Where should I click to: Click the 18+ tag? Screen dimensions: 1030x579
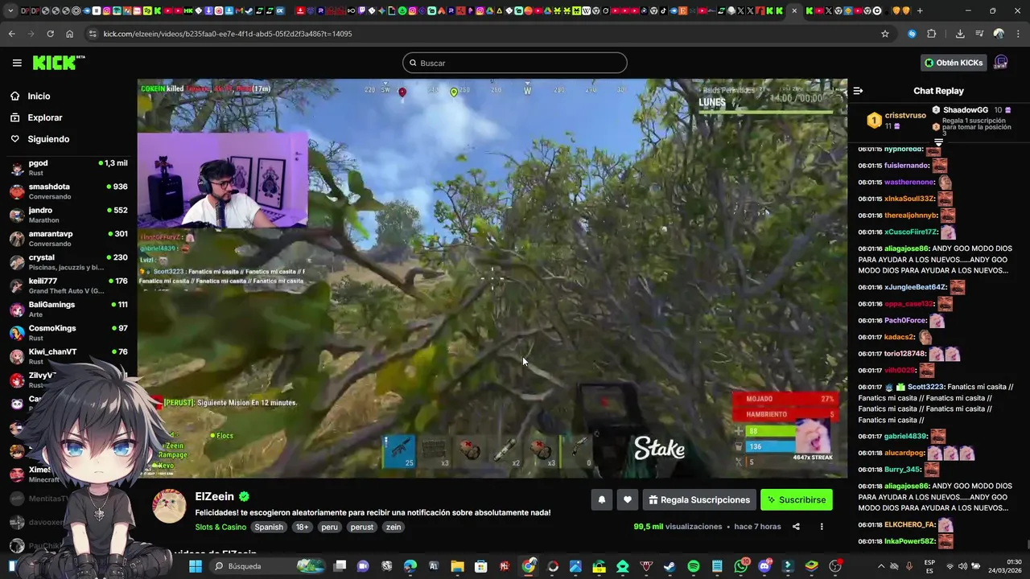pyautogui.click(x=302, y=528)
